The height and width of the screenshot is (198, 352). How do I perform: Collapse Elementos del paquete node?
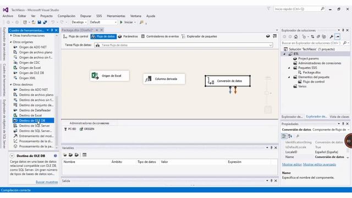point(289,77)
